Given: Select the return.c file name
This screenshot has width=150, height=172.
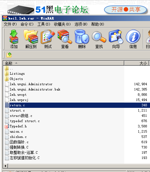Looking at the screenshot, I should click(17, 105).
